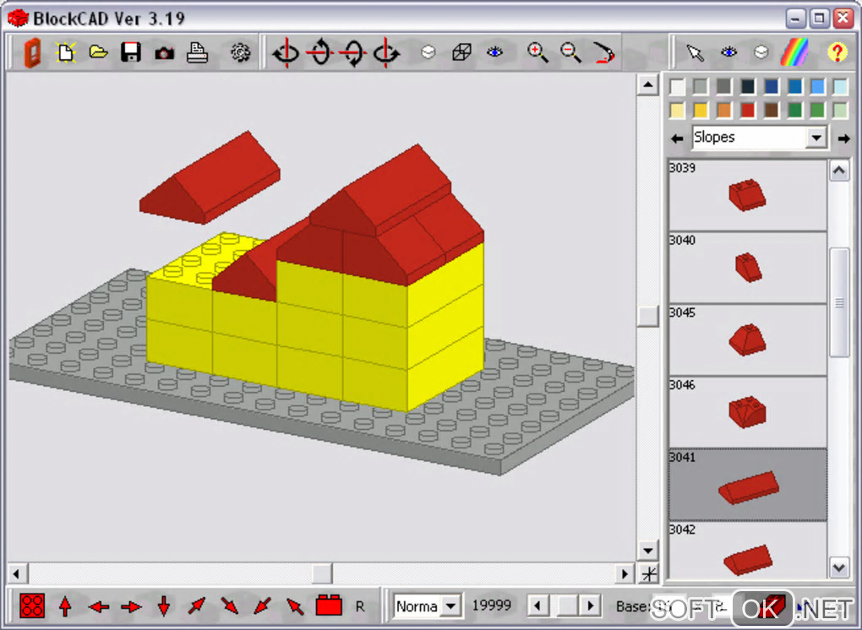Viewport: 862px width, 630px height.
Task: Toggle the eye icon beside the pointer tool
Action: pyautogui.click(x=729, y=52)
